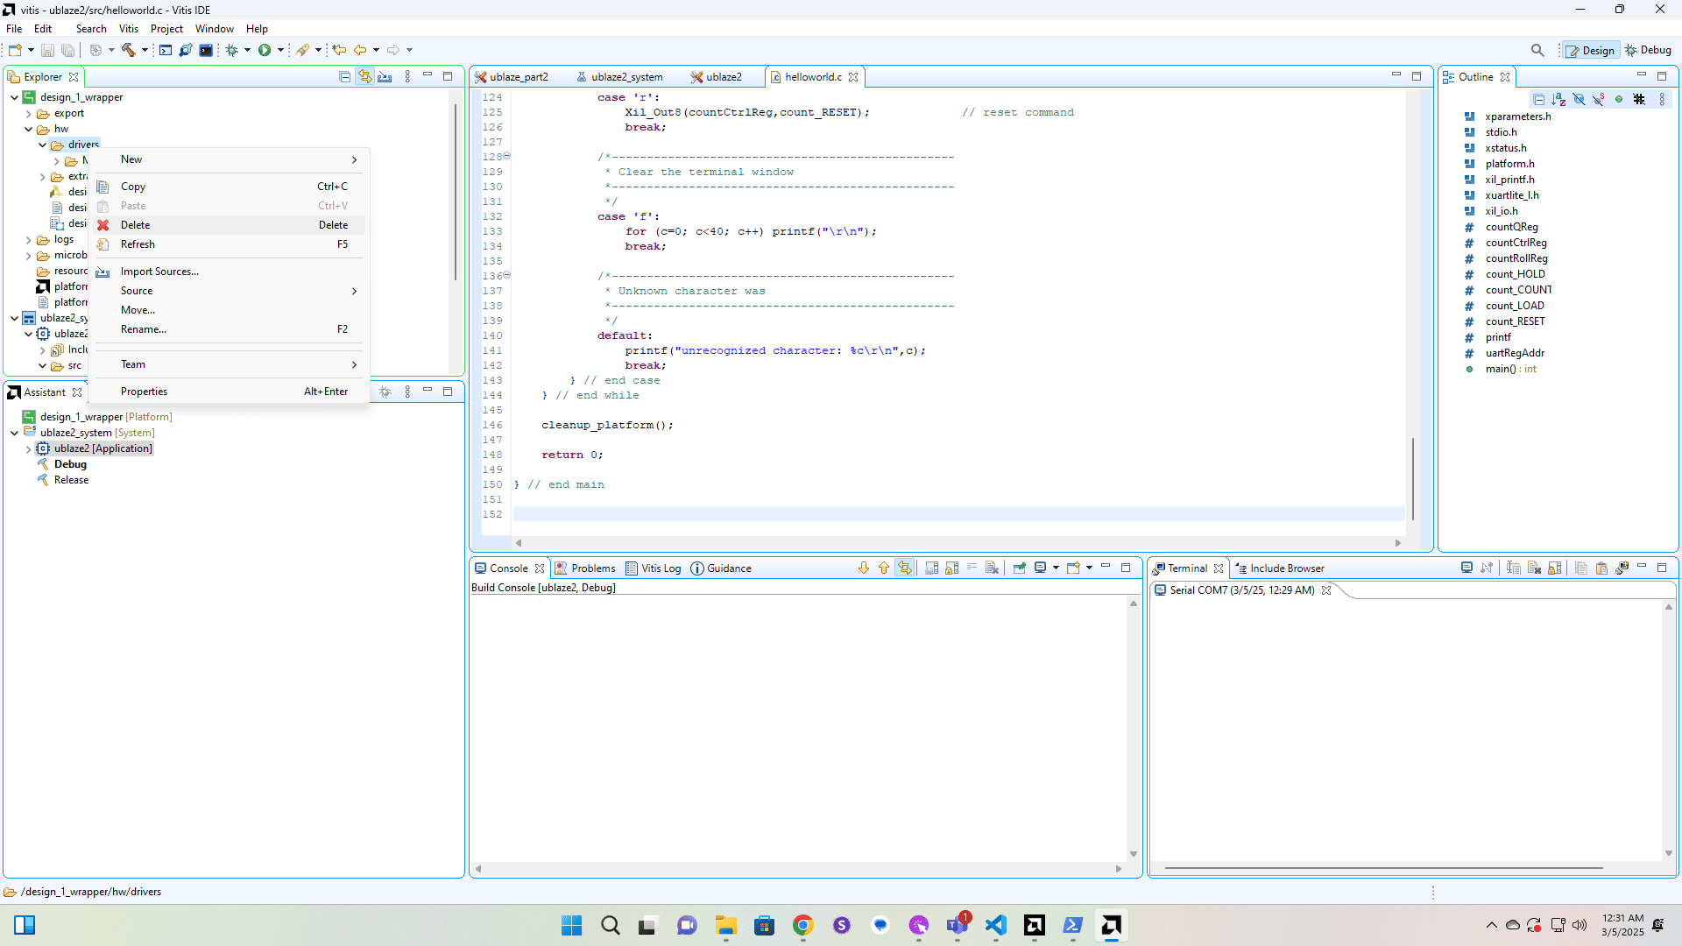Toggle Link with Editor in Explorer
1682x946 pixels.
(364, 77)
